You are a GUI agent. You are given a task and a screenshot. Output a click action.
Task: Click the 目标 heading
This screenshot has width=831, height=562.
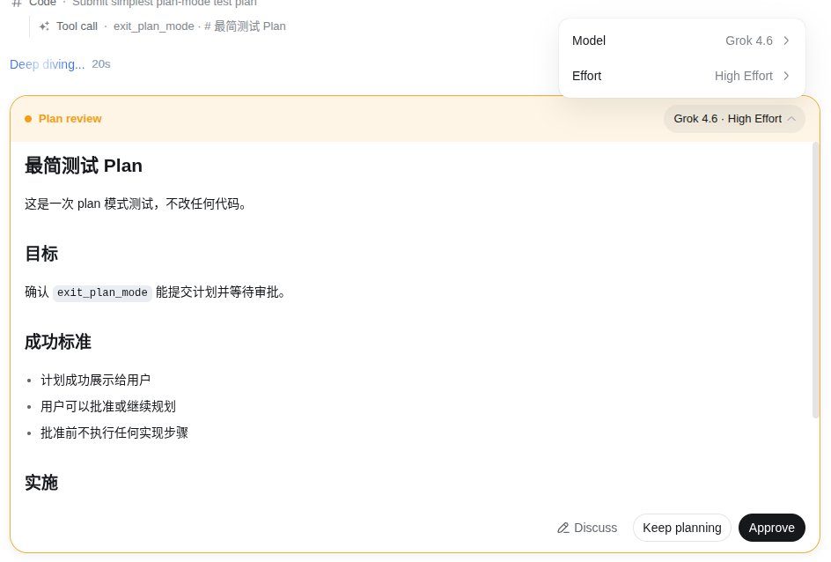tap(41, 254)
